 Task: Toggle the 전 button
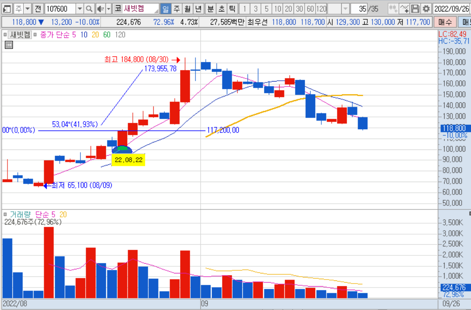coord(38,9)
